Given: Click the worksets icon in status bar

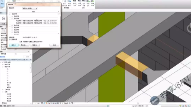Looking at the screenshot, I should pos(108,106).
